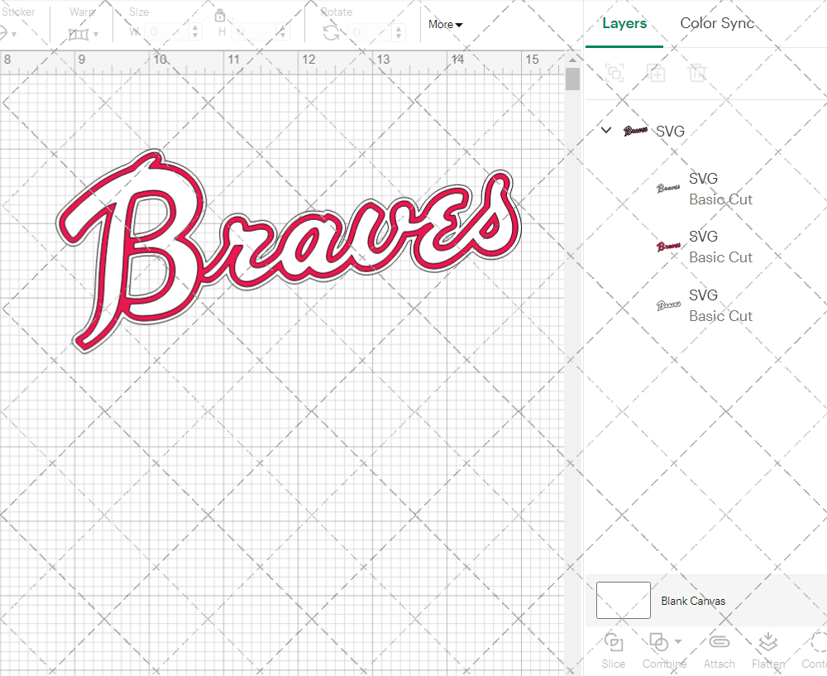The image size is (827, 676).
Task: Select the first SVG Basic Cut layer
Action: 705,189
